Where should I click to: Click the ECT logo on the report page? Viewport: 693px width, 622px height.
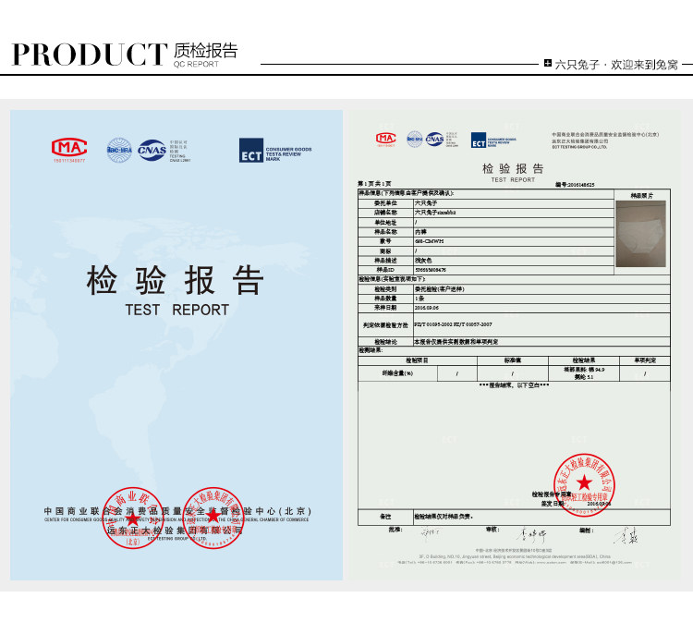pos(479,140)
